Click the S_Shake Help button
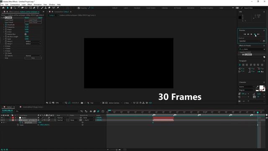 [33, 58]
